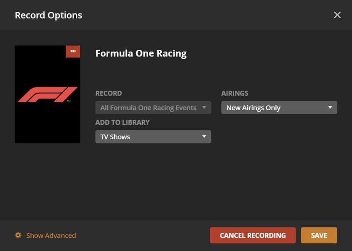Image resolution: width=352 pixels, height=251 pixels.
Task: Open the TV Shows library dropdown
Action: coord(153,137)
